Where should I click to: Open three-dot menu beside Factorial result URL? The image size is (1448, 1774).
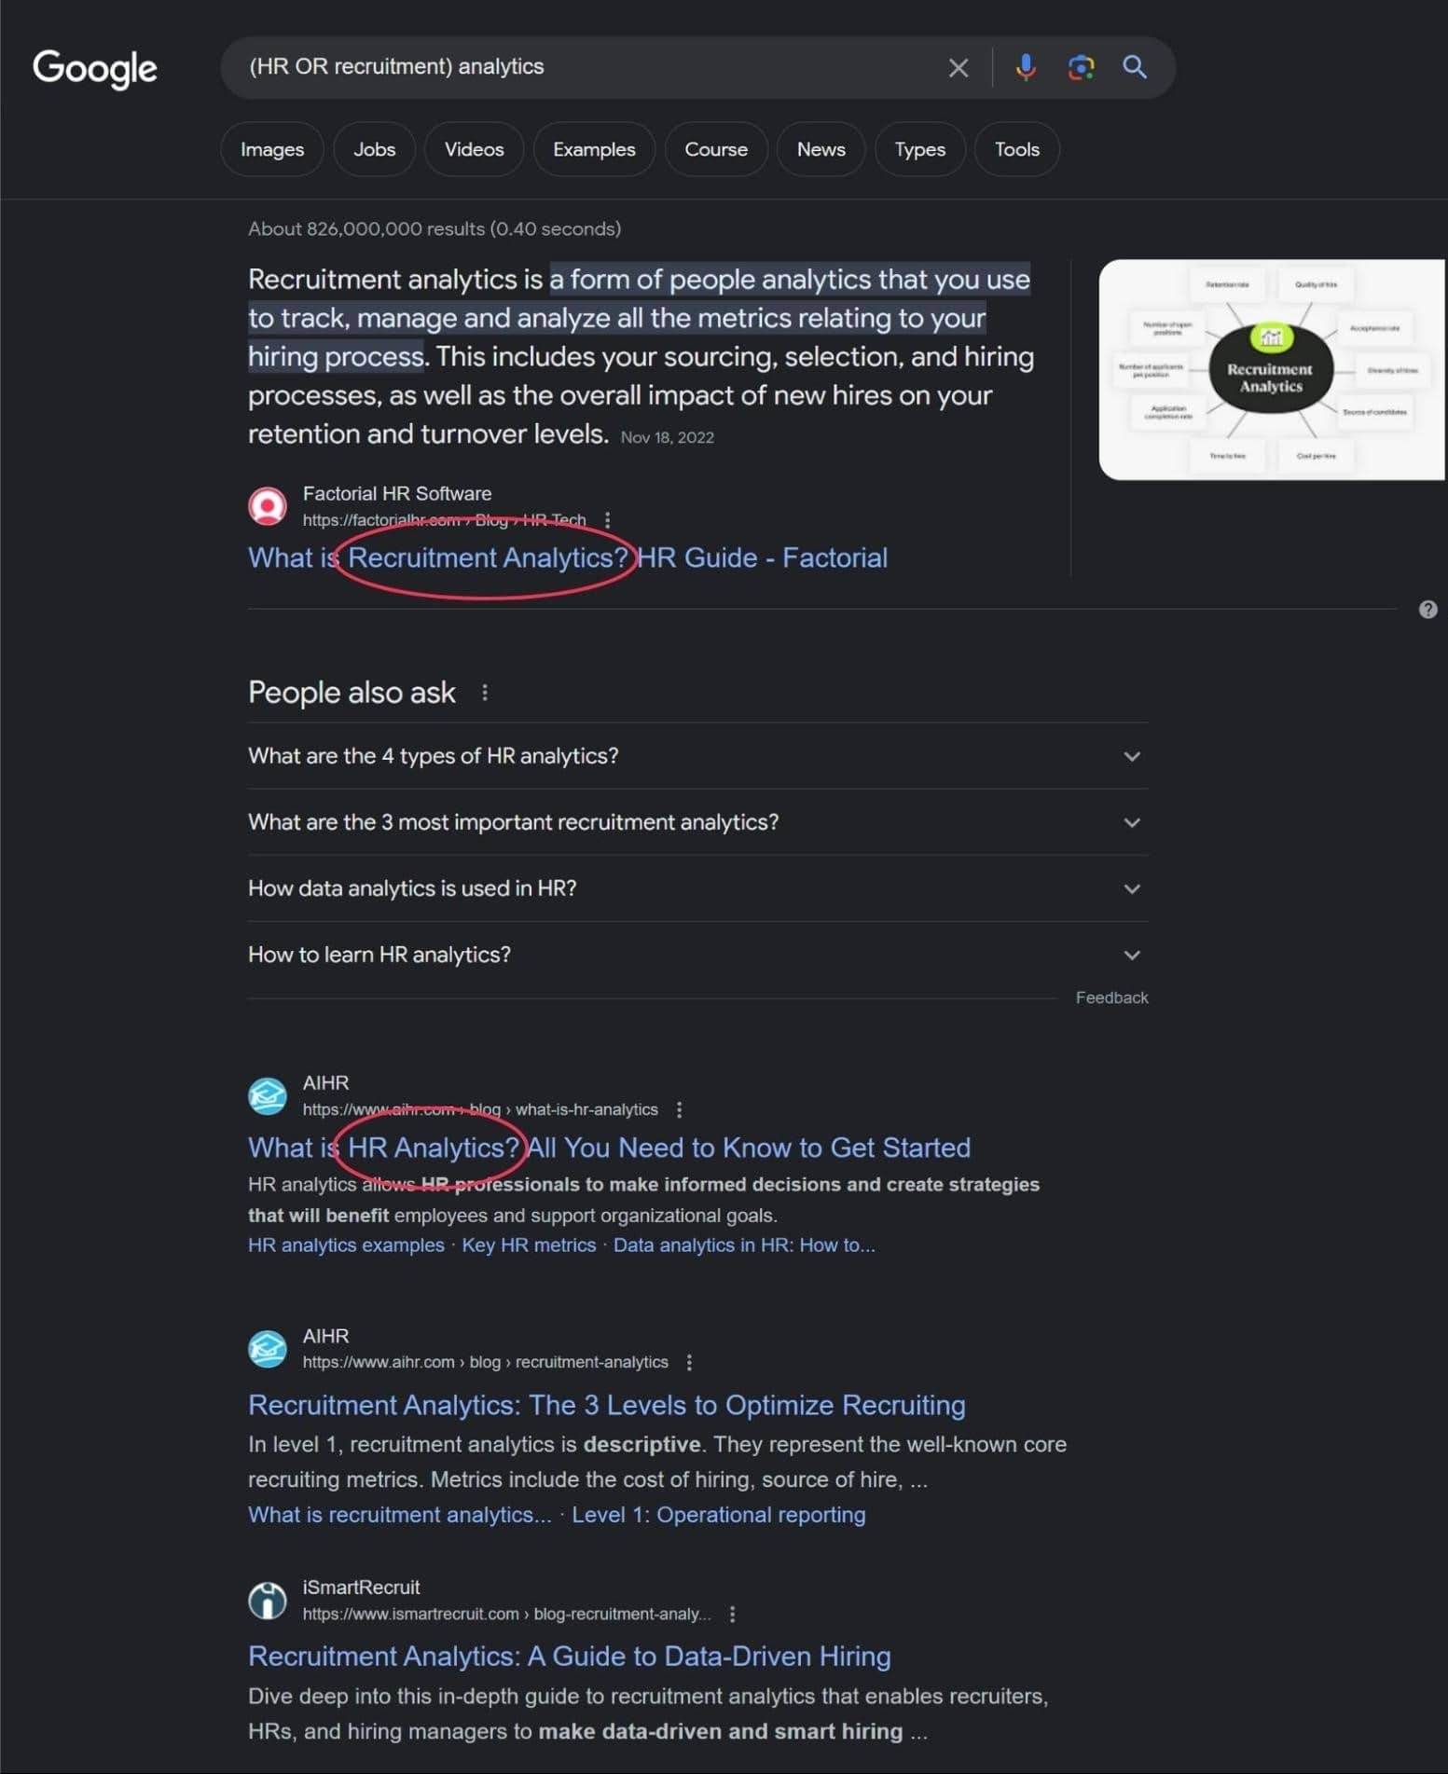click(x=608, y=520)
